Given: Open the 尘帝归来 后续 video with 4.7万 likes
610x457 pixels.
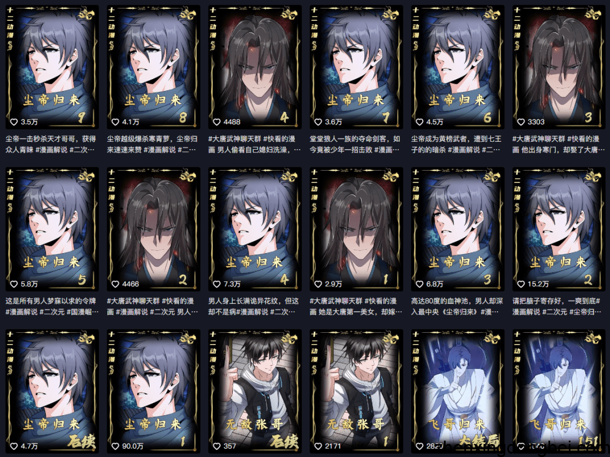Looking at the screenshot, I should tap(52, 391).
